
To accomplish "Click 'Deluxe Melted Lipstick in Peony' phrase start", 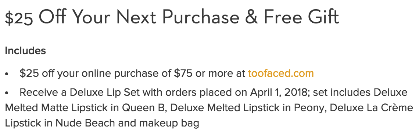I will pos(247,108).
